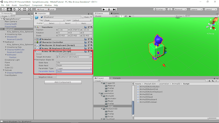The image size is (219, 123).
Task: Open the cloud services icon
Action: pos(170,9)
